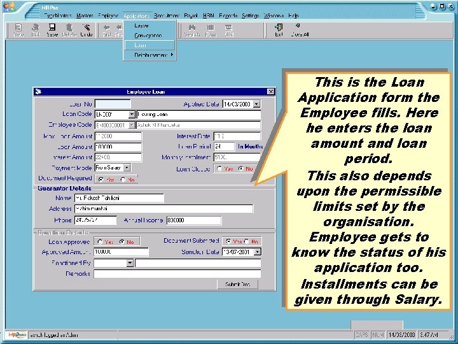The width and height of the screenshot is (458, 344).
Task: Click the Interest Rate field
Action: (237, 136)
